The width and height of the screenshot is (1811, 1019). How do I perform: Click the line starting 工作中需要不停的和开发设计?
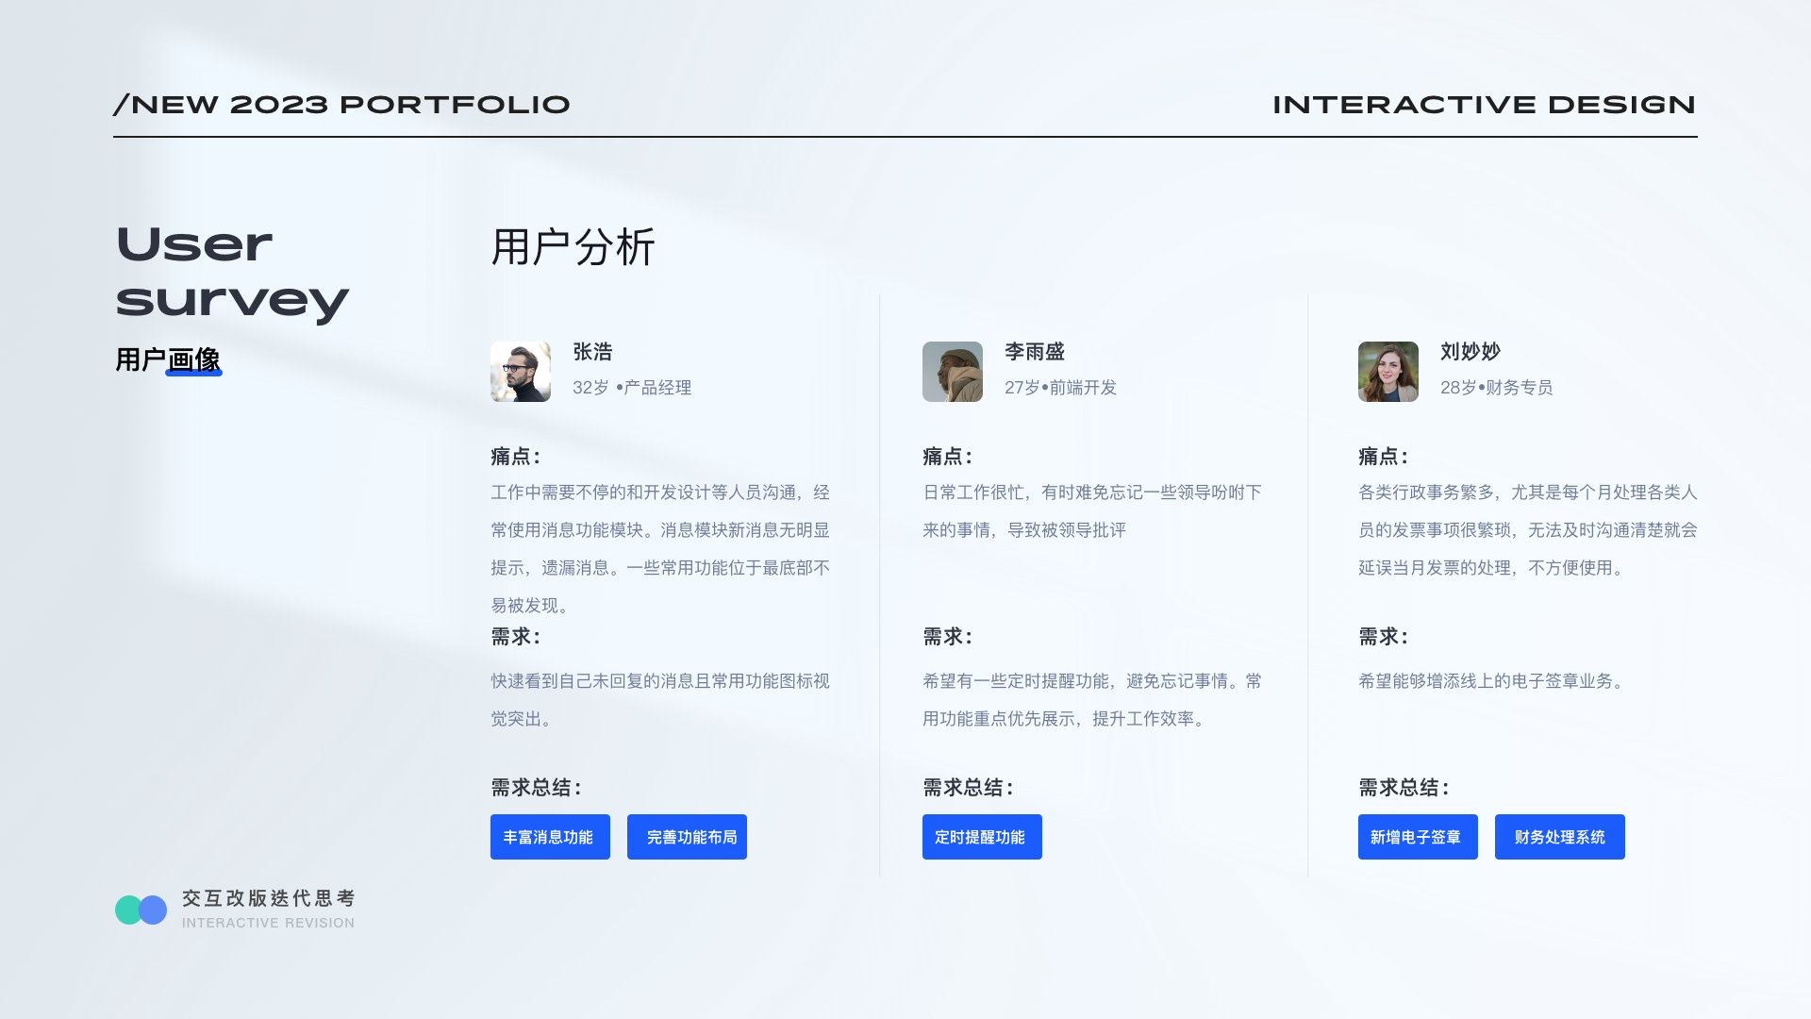tap(660, 493)
